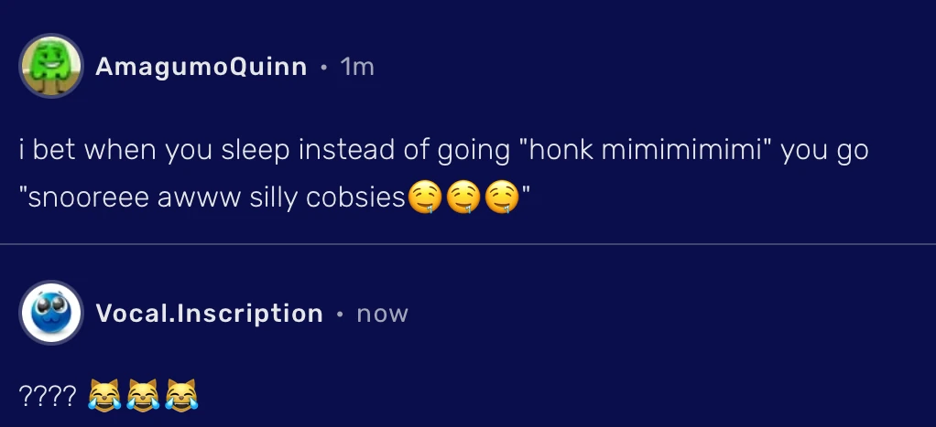Click the first crying cat emoji
The height and width of the screenshot is (427, 936).
pos(103,397)
